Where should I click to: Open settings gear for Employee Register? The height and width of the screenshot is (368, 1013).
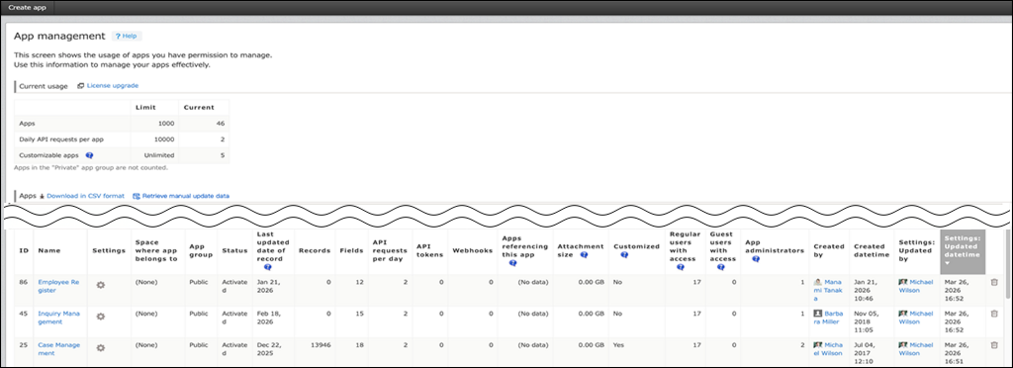100,285
